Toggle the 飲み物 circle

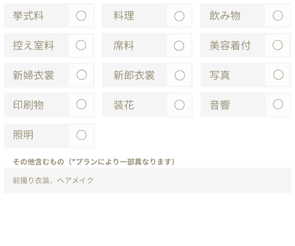click(x=278, y=16)
